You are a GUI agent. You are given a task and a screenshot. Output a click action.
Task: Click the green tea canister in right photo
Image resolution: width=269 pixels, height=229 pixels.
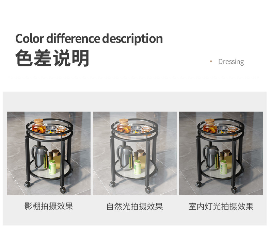coord(223,167)
